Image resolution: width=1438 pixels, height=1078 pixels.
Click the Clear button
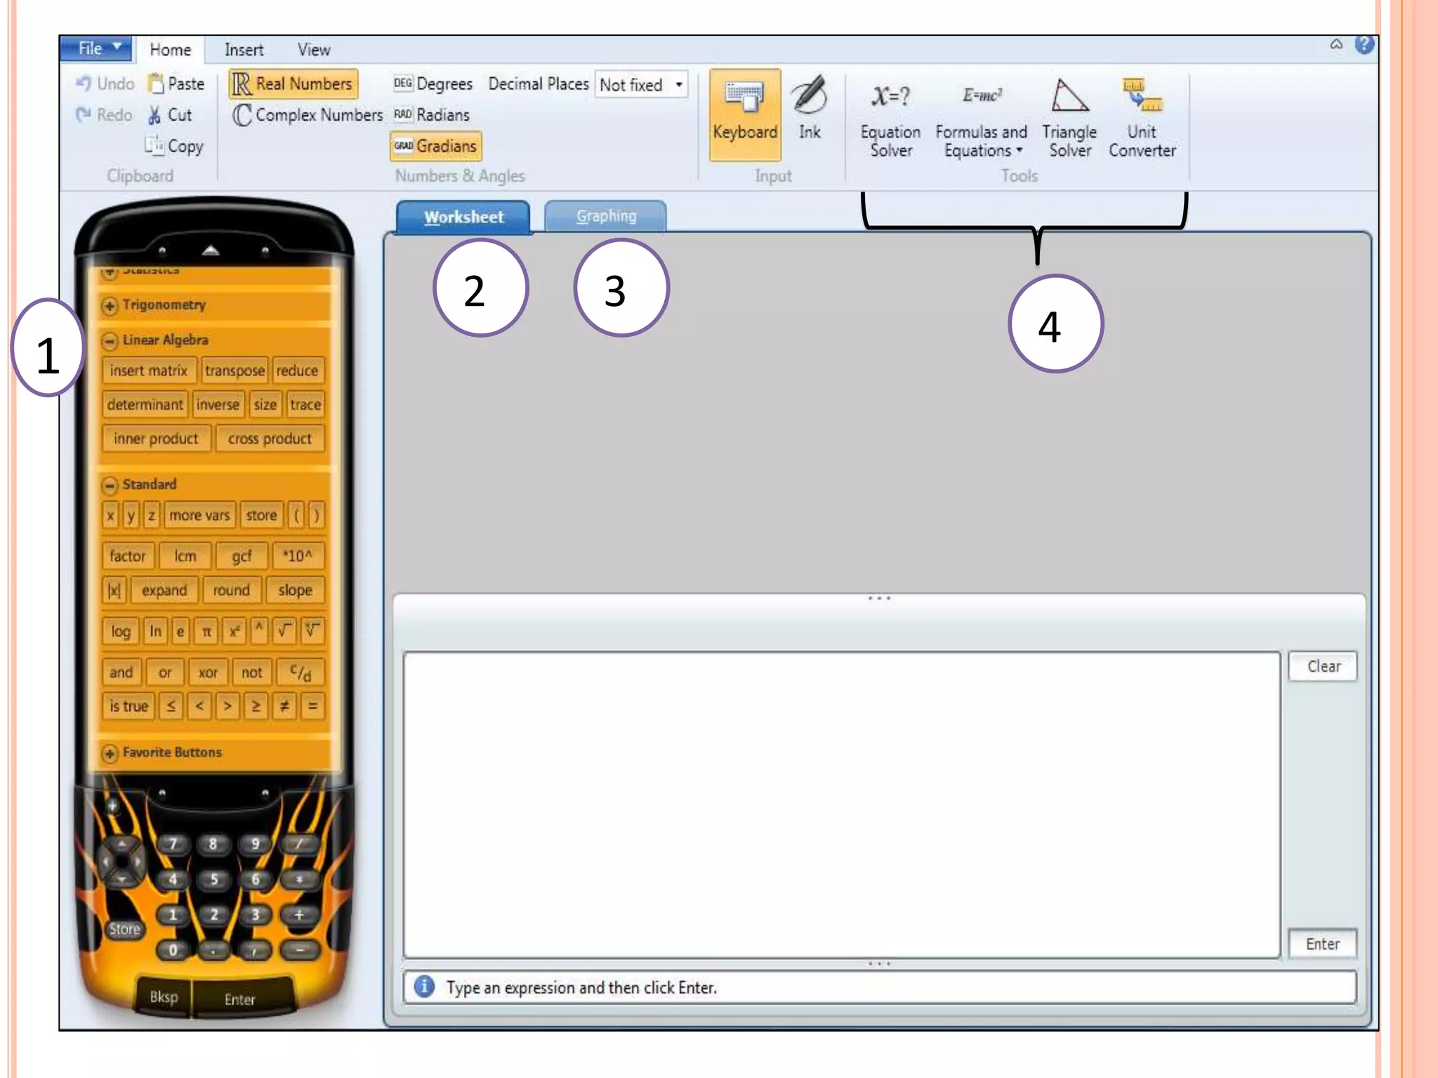click(x=1323, y=666)
